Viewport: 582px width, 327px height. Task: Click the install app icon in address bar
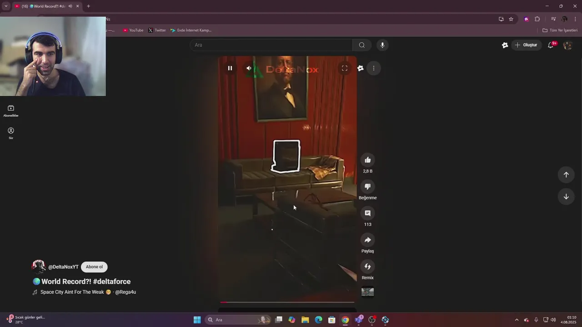pos(501,19)
